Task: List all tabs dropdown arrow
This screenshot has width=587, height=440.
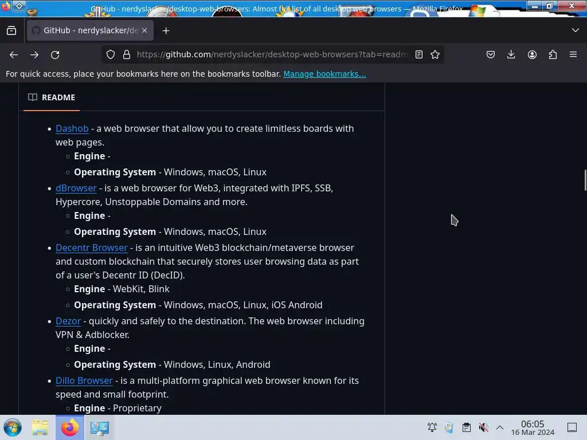Action: click(576, 30)
